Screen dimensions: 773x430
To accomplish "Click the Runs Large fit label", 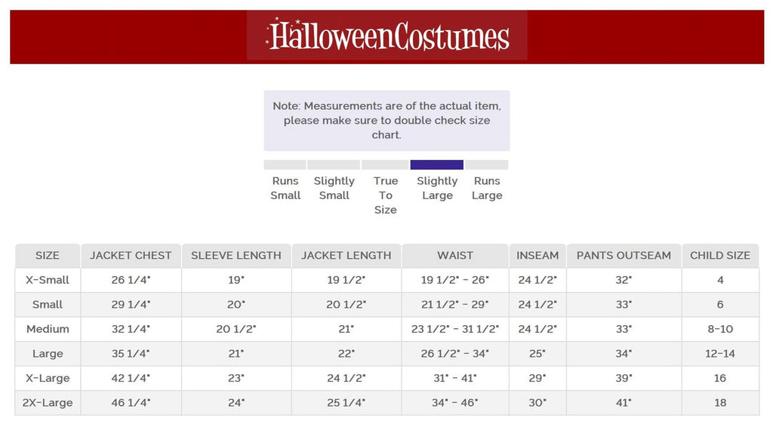I will point(487,188).
